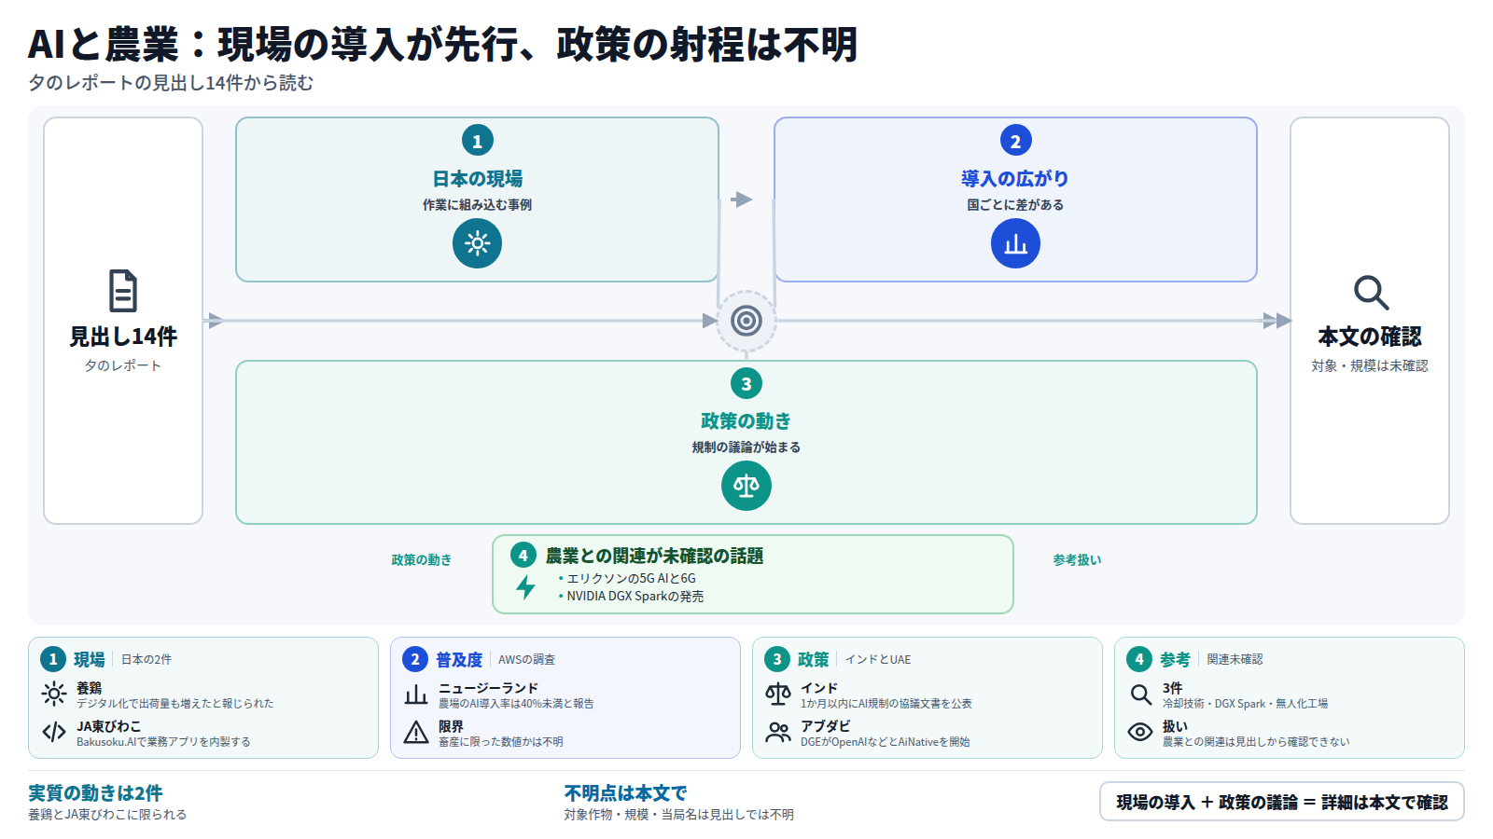Click the warning triangle icon beside 限界
The width and height of the screenshot is (1493, 839).
(416, 732)
